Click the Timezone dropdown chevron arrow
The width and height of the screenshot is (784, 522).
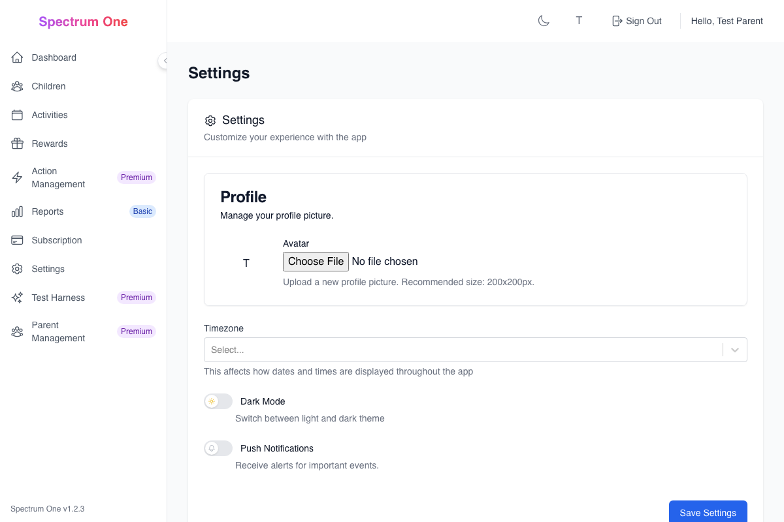[734, 350]
